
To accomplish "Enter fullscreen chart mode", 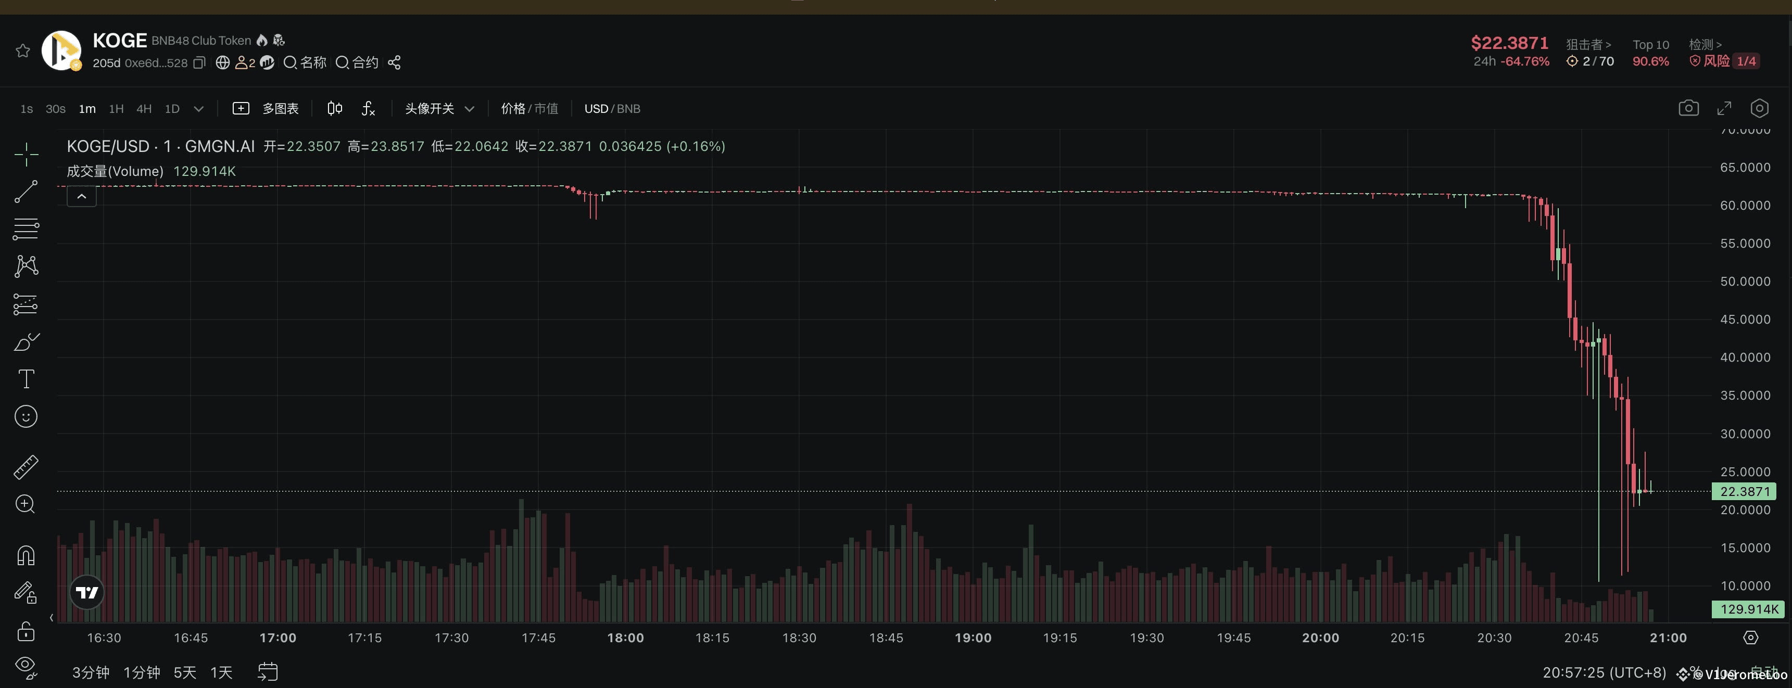I will [1724, 108].
